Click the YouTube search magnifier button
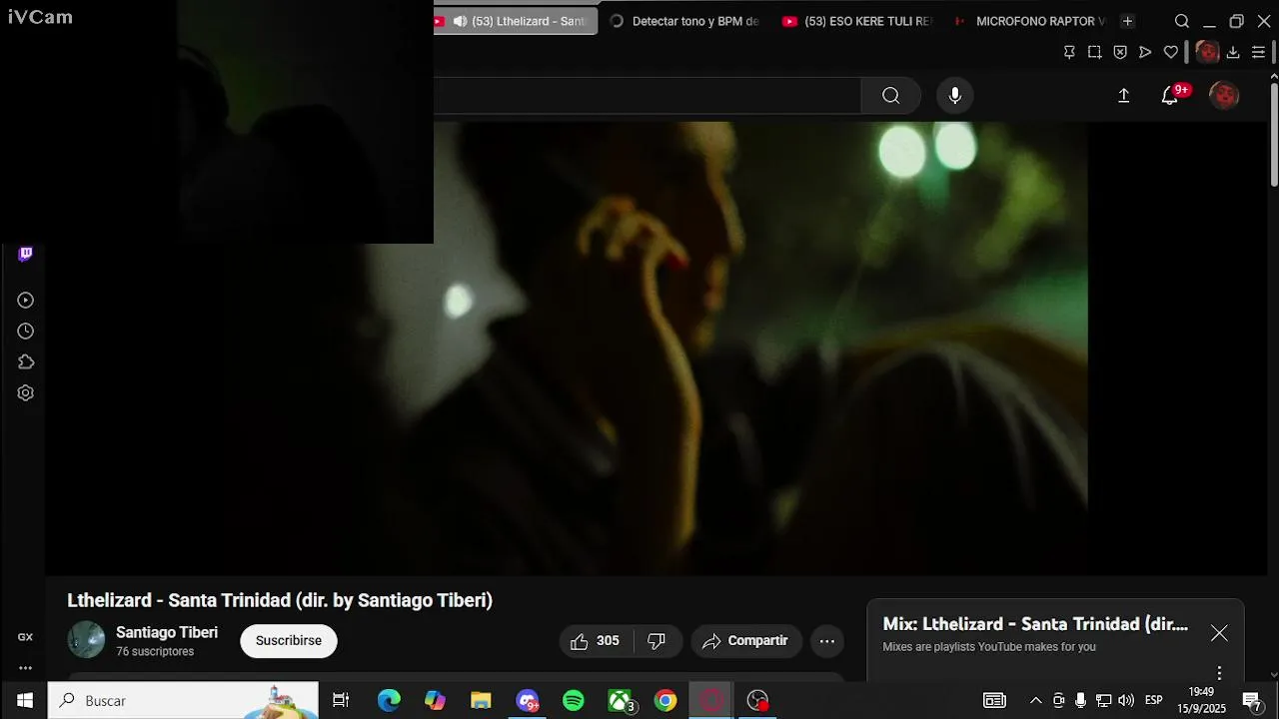This screenshot has height=719, width=1279. (890, 96)
